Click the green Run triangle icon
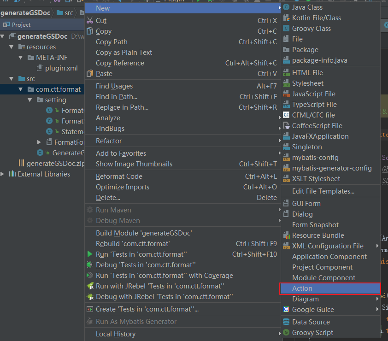The image size is (388, 341). (x=90, y=254)
